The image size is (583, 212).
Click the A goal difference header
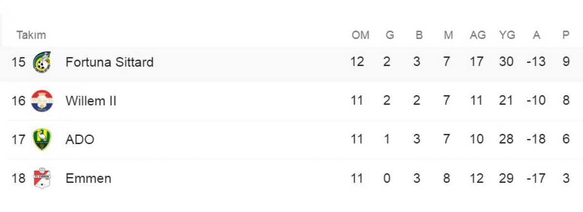pos(536,35)
